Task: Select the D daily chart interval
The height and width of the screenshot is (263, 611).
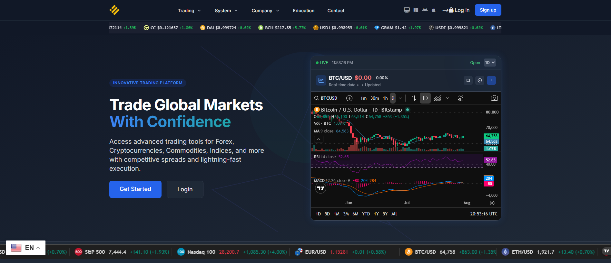Action: (393, 98)
